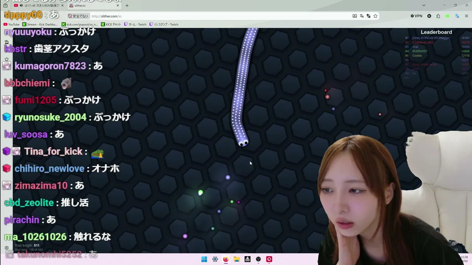Open the KICK チャット bookmark

tap(111, 25)
